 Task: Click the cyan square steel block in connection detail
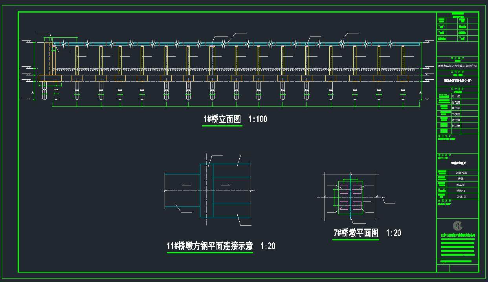(x=206, y=190)
